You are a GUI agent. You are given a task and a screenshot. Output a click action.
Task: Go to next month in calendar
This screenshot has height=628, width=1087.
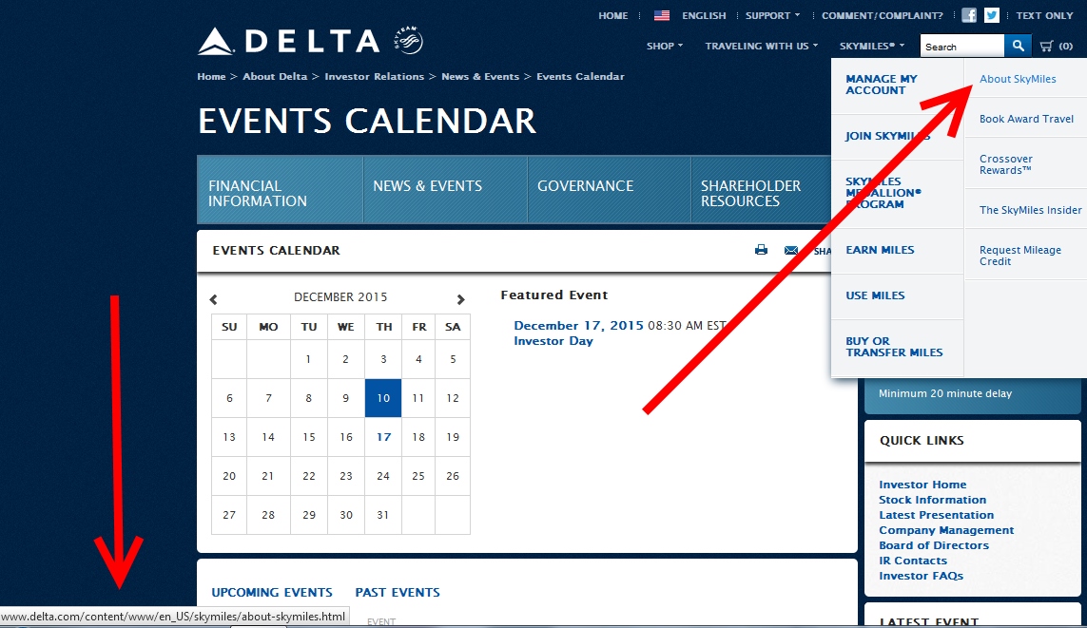460,299
